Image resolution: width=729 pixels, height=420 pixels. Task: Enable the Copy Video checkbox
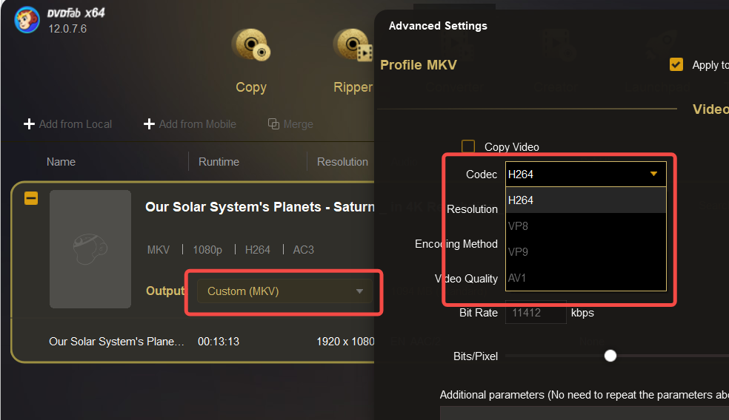click(x=468, y=147)
